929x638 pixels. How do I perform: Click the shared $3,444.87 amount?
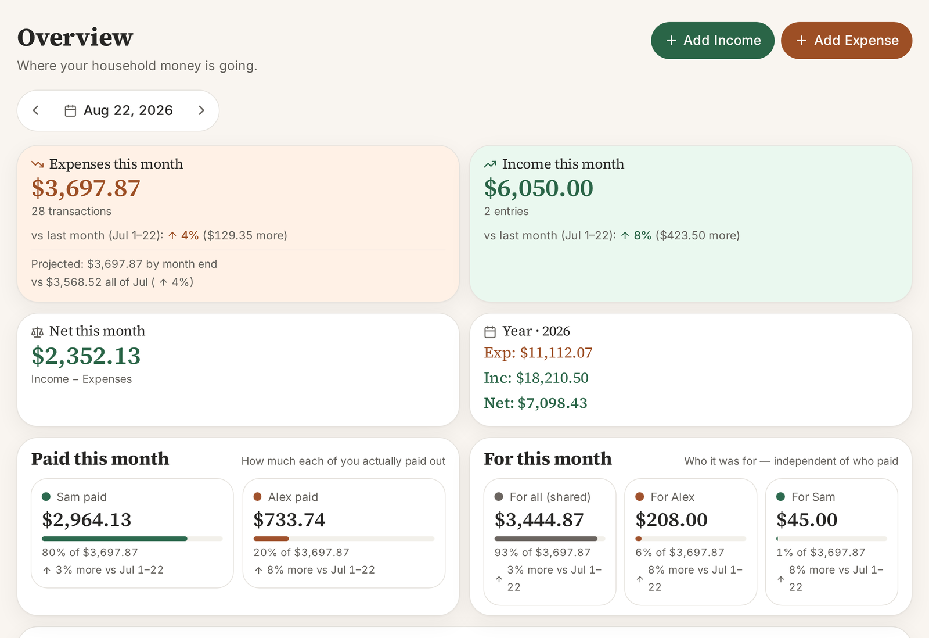point(539,519)
